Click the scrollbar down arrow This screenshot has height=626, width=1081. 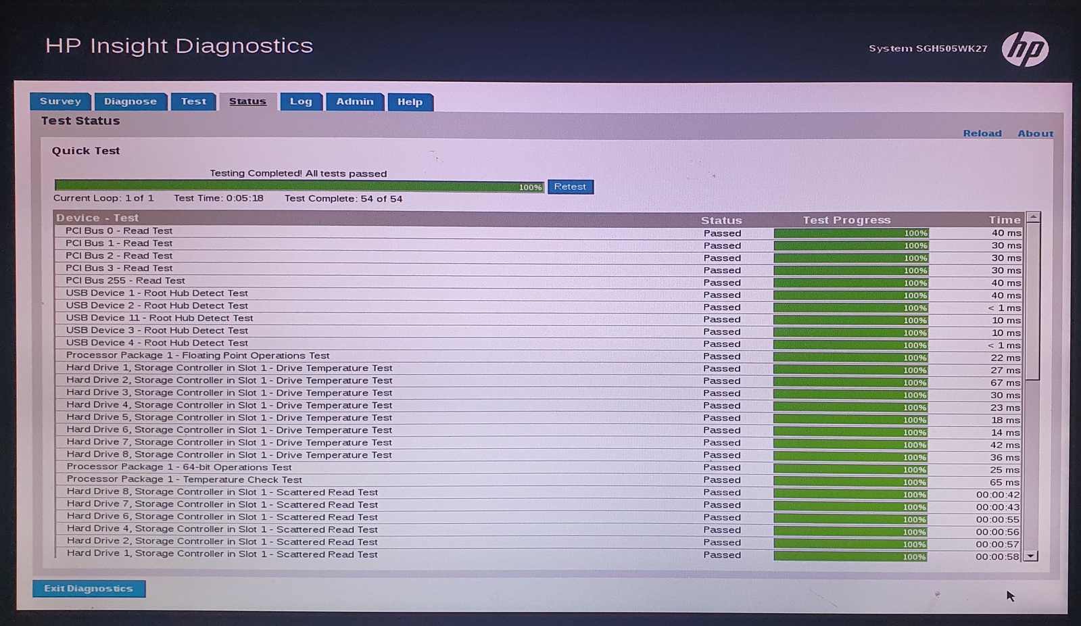(x=1031, y=556)
